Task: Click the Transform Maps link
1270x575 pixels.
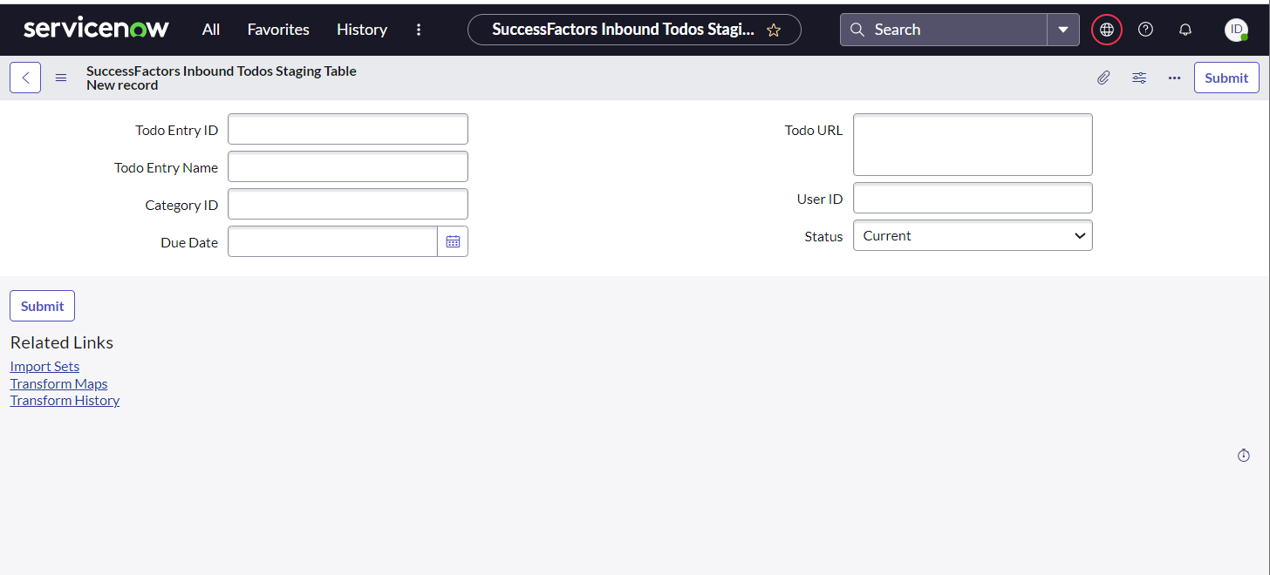Action: tap(58, 383)
